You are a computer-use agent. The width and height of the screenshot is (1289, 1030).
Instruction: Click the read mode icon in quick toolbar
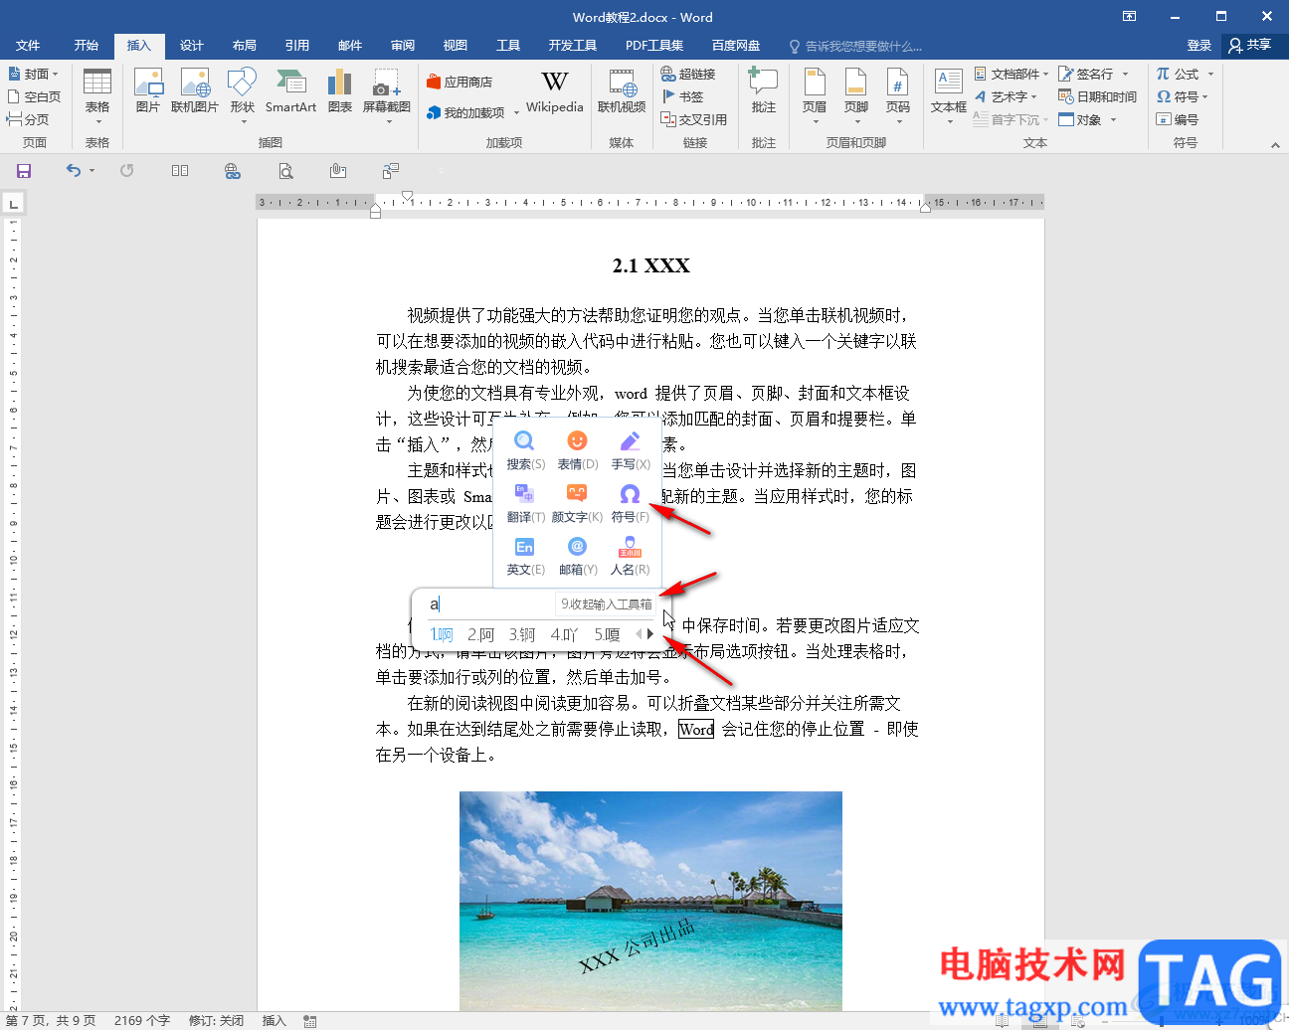pyautogui.click(x=180, y=171)
